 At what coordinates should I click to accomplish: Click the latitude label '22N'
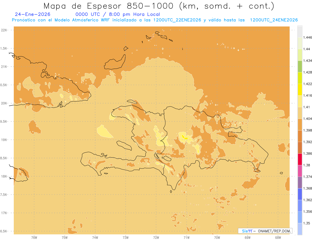[4, 30]
